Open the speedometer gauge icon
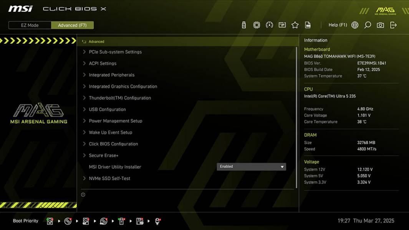The height and width of the screenshot is (230, 409). tap(270, 25)
